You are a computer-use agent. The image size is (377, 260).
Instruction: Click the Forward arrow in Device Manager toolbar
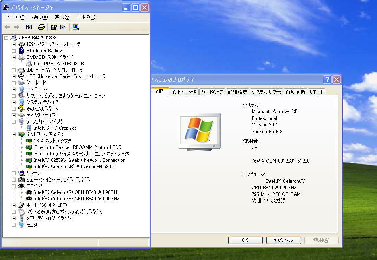[x=16, y=27]
